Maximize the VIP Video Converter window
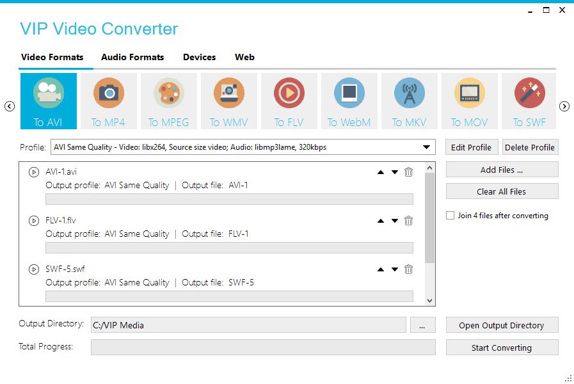 click(546, 10)
